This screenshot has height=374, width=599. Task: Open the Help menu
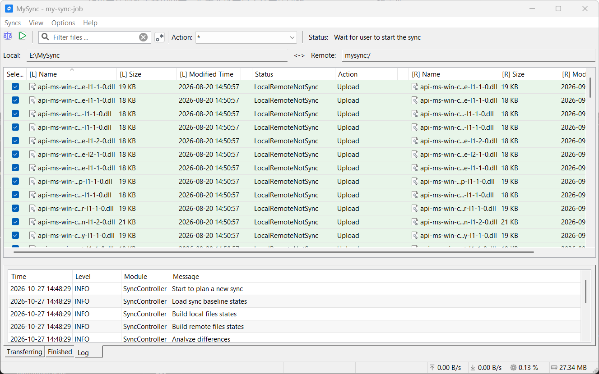click(90, 23)
